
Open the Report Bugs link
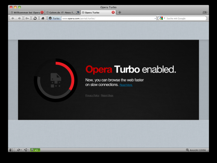click(x=107, y=95)
